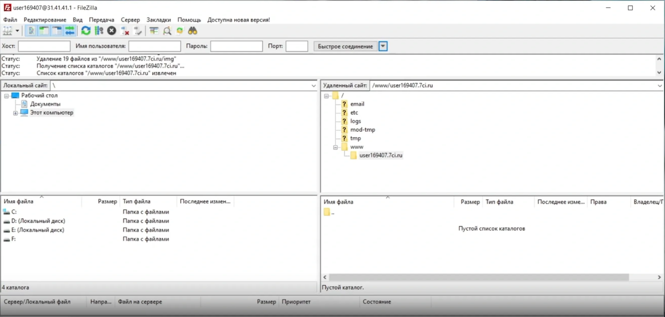Toggle local directory tree display
665x317 pixels.
(44, 31)
